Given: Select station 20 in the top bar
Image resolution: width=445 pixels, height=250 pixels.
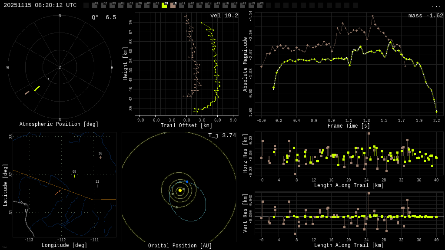Looking at the screenshot, I should coord(260,5).
